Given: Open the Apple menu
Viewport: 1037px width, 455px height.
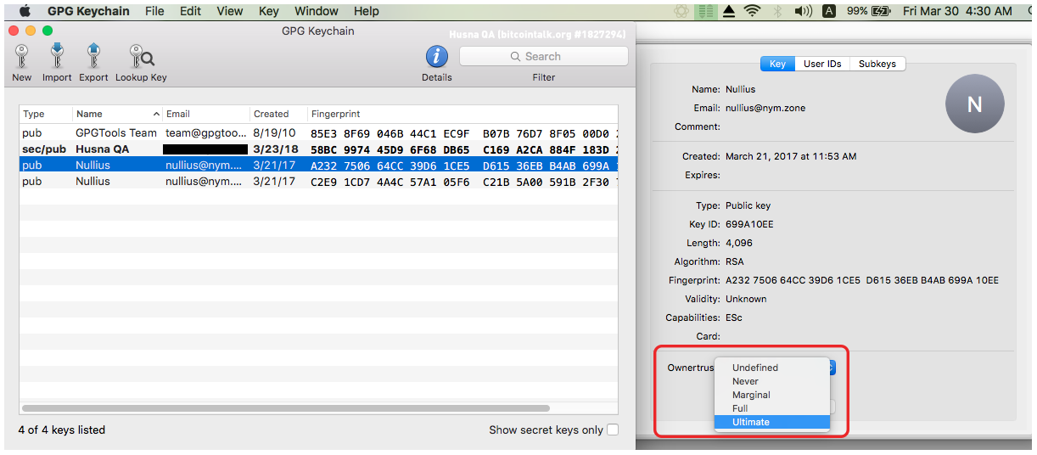Looking at the screenshot, I should [x=25, y=11].
